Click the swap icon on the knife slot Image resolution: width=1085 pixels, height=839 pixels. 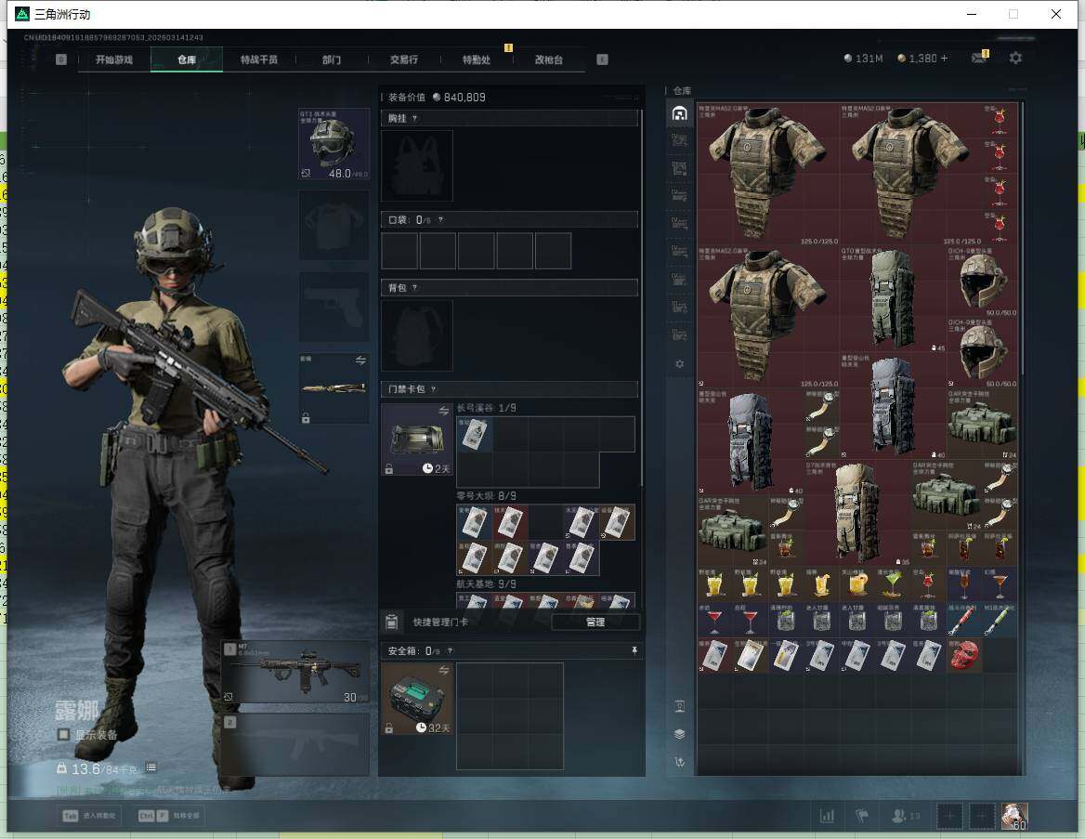coord(360,361)
